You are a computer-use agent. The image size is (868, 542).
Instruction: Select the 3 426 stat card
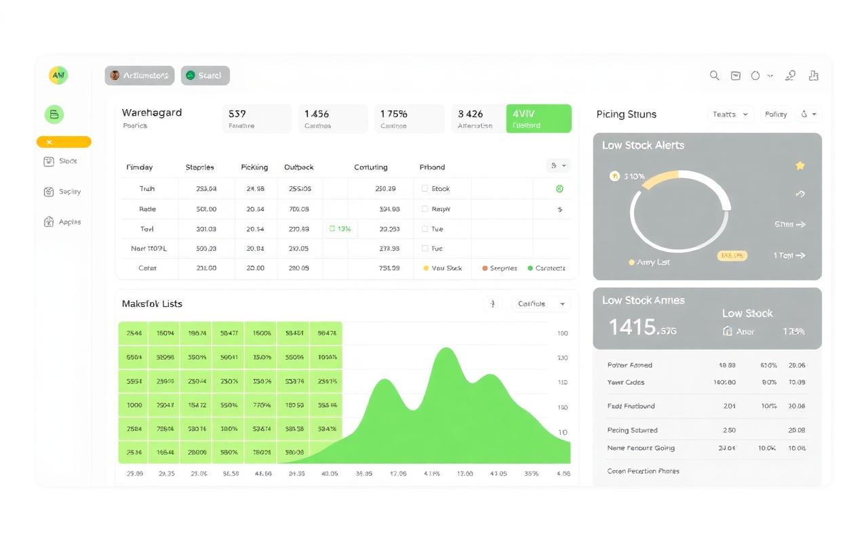479,119
